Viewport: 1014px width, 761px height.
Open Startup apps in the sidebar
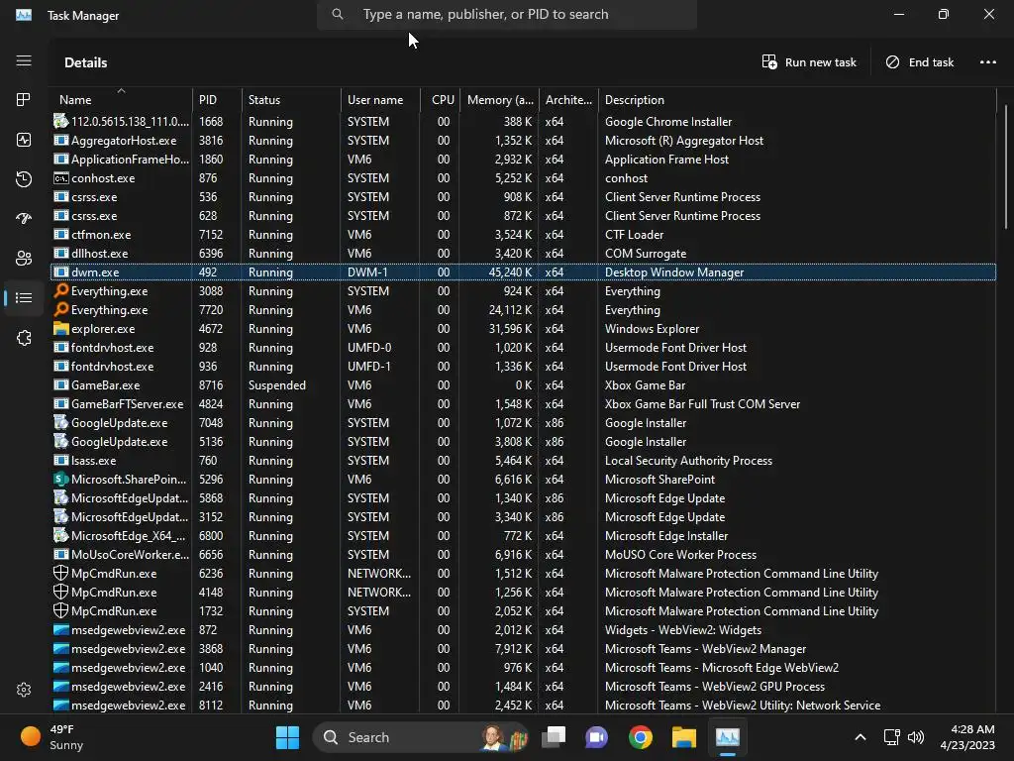[x=24, y=219]
